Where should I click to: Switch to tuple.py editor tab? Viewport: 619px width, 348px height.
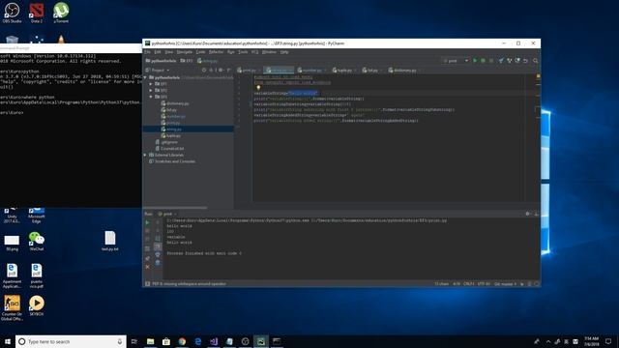tap(344, 71)
